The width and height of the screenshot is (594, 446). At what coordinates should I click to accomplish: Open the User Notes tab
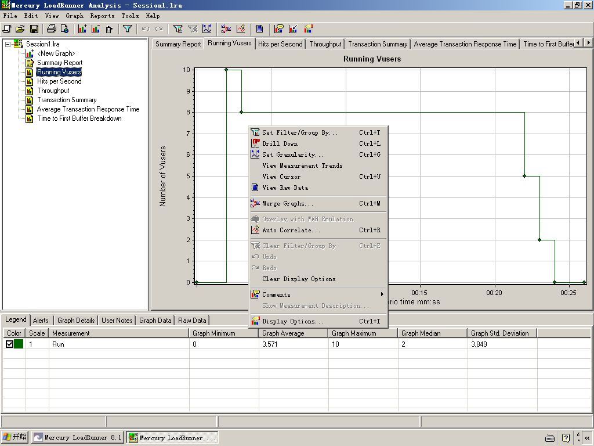tap(117, 321)
